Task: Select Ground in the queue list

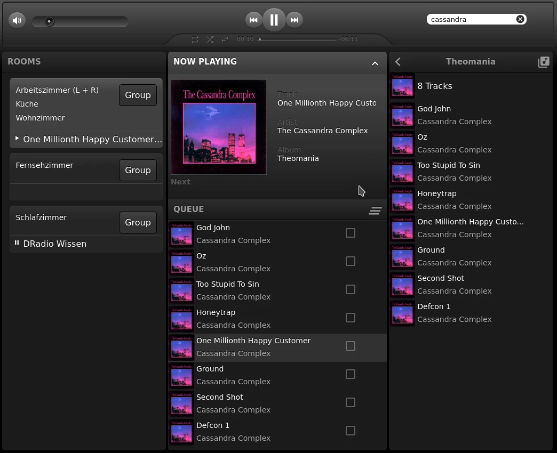Action: (277, 376)
